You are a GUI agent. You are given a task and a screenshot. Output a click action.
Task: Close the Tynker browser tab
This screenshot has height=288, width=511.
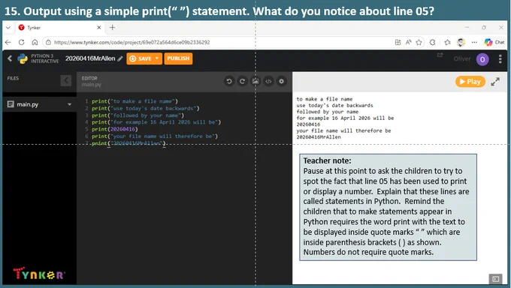pos(98,28)
